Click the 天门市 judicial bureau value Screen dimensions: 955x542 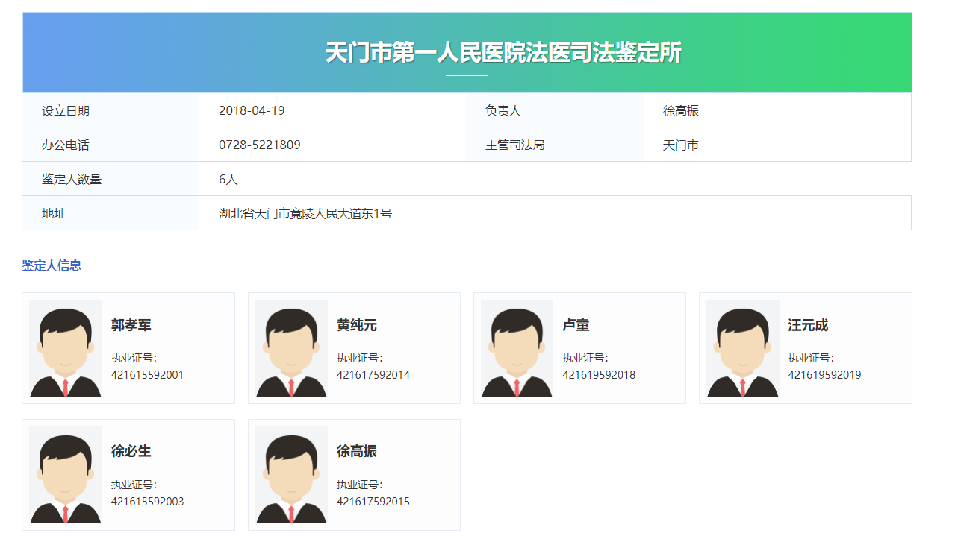click(x=681, y=145)
